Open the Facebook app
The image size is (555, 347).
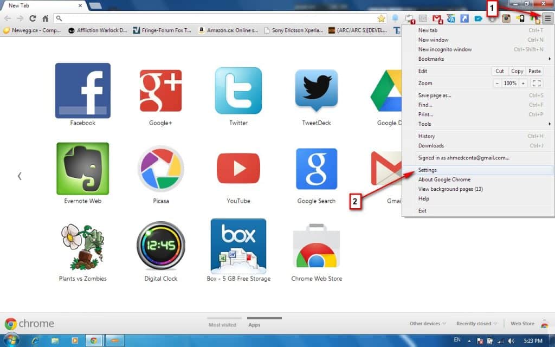click(82, 91)
